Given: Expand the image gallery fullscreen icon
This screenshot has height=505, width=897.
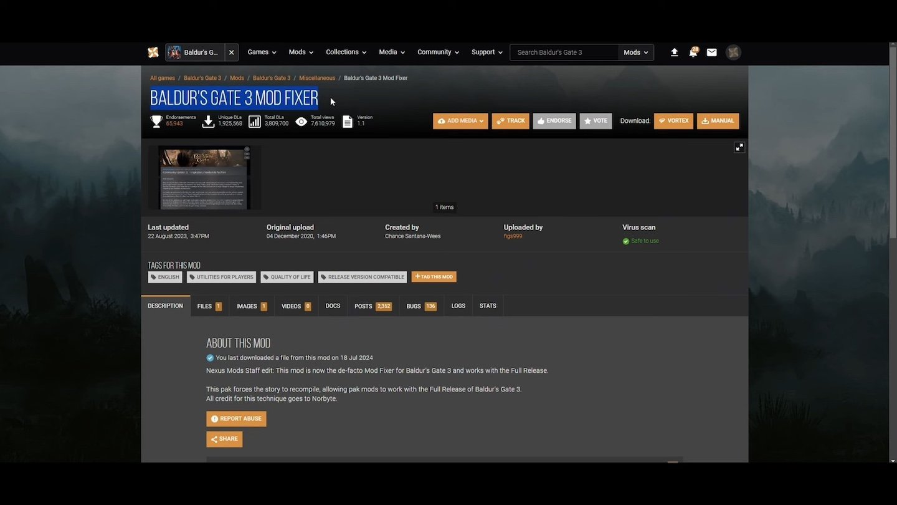Looking at the screenshot, I should tap(739, 147).
